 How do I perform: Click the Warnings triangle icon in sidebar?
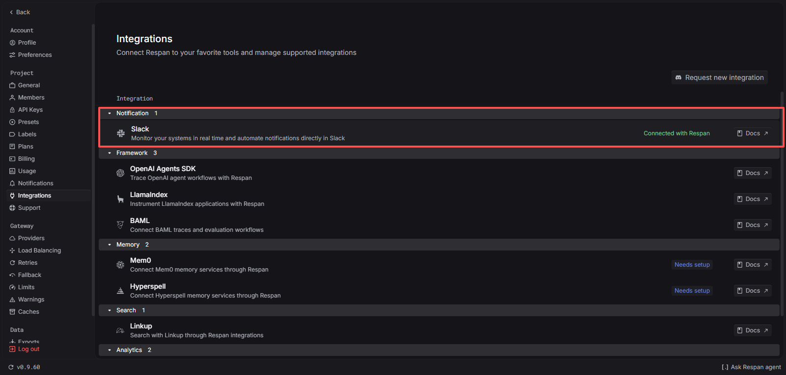[12, 299]
